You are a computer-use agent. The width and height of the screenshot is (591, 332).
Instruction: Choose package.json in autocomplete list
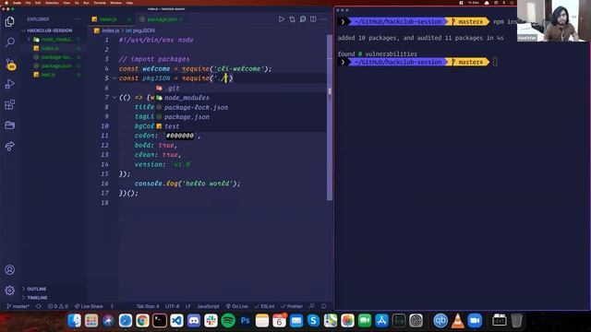[241, 117]
